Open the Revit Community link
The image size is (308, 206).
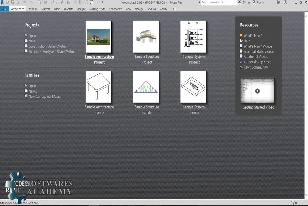coord(256,67)
